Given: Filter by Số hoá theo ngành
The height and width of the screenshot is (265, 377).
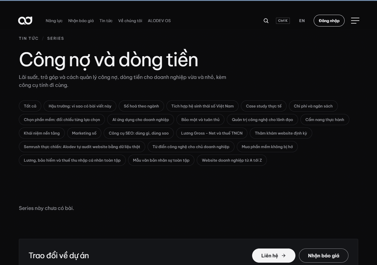Looking at the screenshot, I should tap(141, 106).
